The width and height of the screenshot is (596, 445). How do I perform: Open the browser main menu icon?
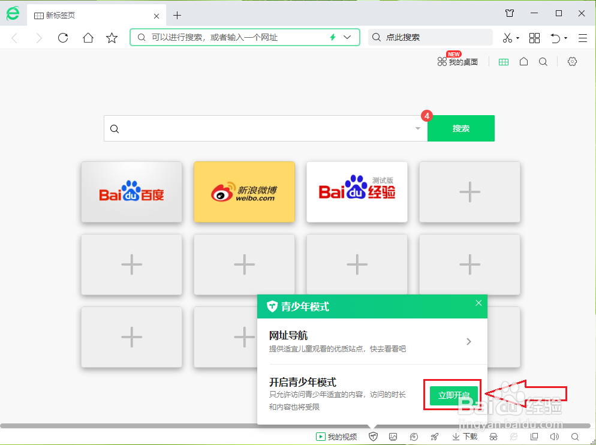click(582, 38)
